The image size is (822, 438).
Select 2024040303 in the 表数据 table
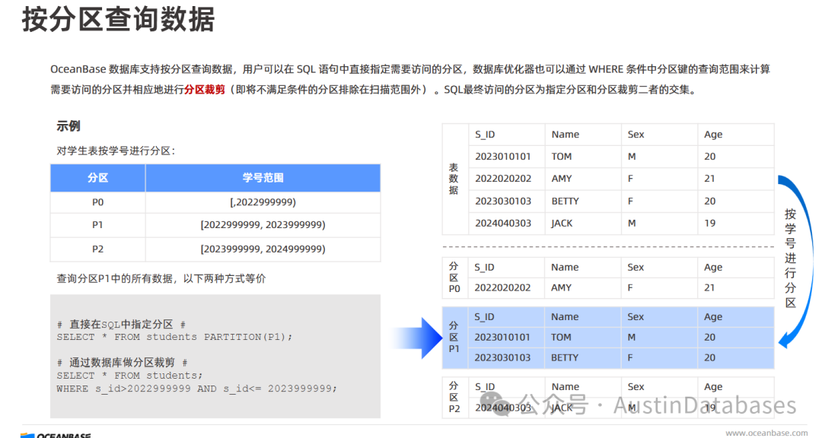[x=503, y=224]
